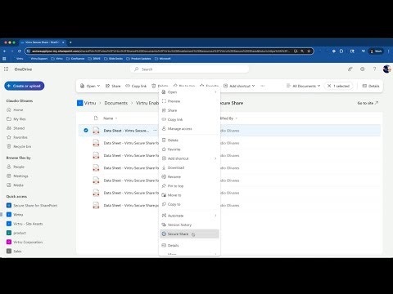Browse files by People

[x=16, y=167]
